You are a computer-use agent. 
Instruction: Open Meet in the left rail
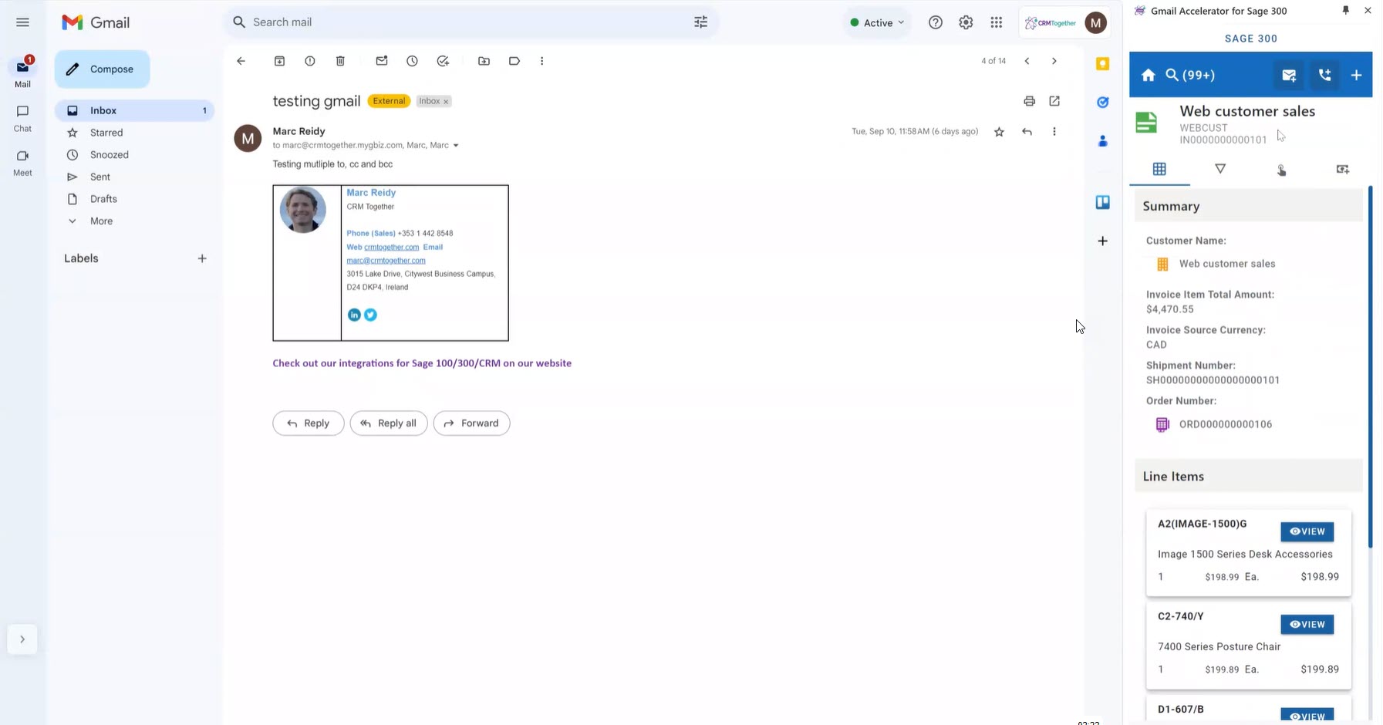pyautogui.click(x=22, y=163)
